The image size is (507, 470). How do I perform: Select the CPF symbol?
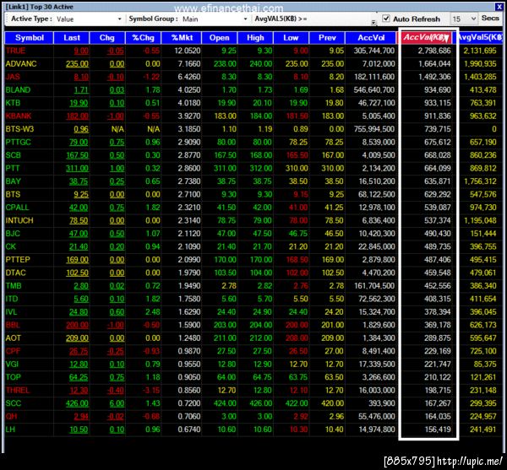click(13, 351)
